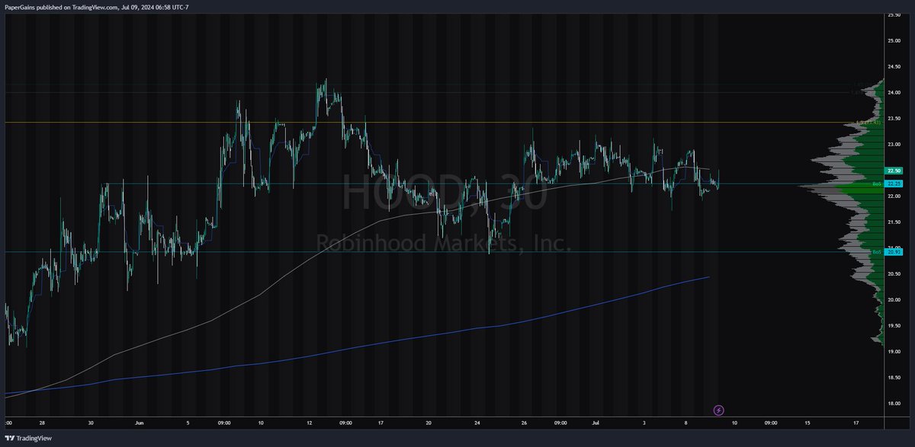
Task: Click the 20 date on time axis
Action: pos(429,423)
